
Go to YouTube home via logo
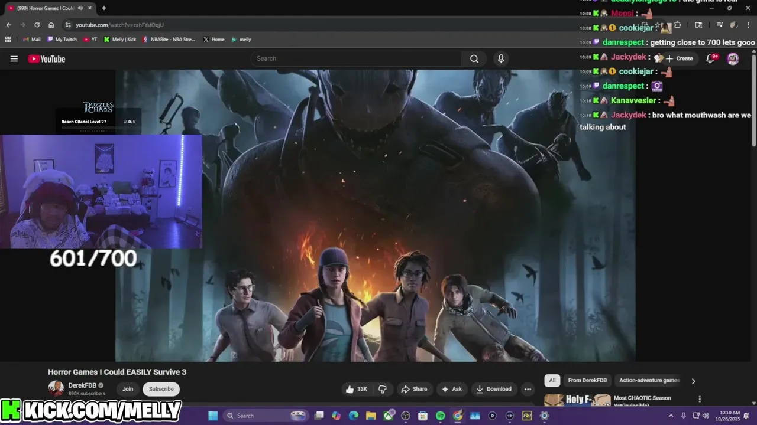(47, 58)
